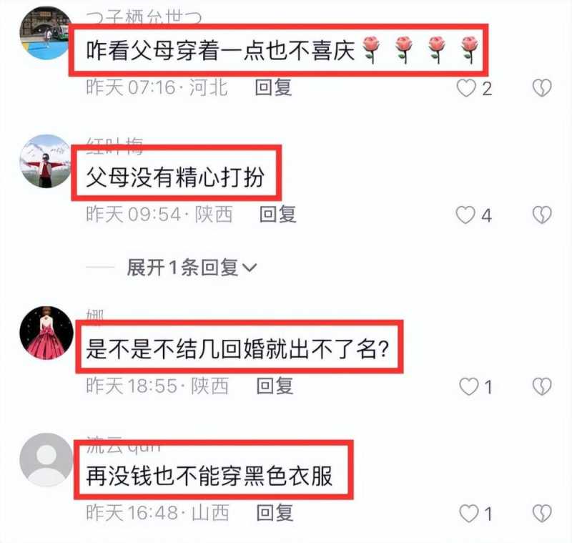Reply to the 16:48 山西 comment
This screenshot has width=572, height=543.
coord(275,513)
